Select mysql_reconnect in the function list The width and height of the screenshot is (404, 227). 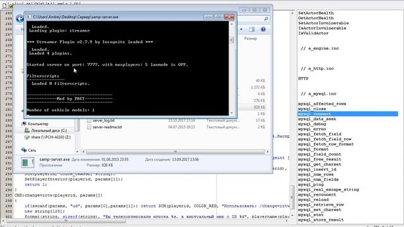[317, 195]
